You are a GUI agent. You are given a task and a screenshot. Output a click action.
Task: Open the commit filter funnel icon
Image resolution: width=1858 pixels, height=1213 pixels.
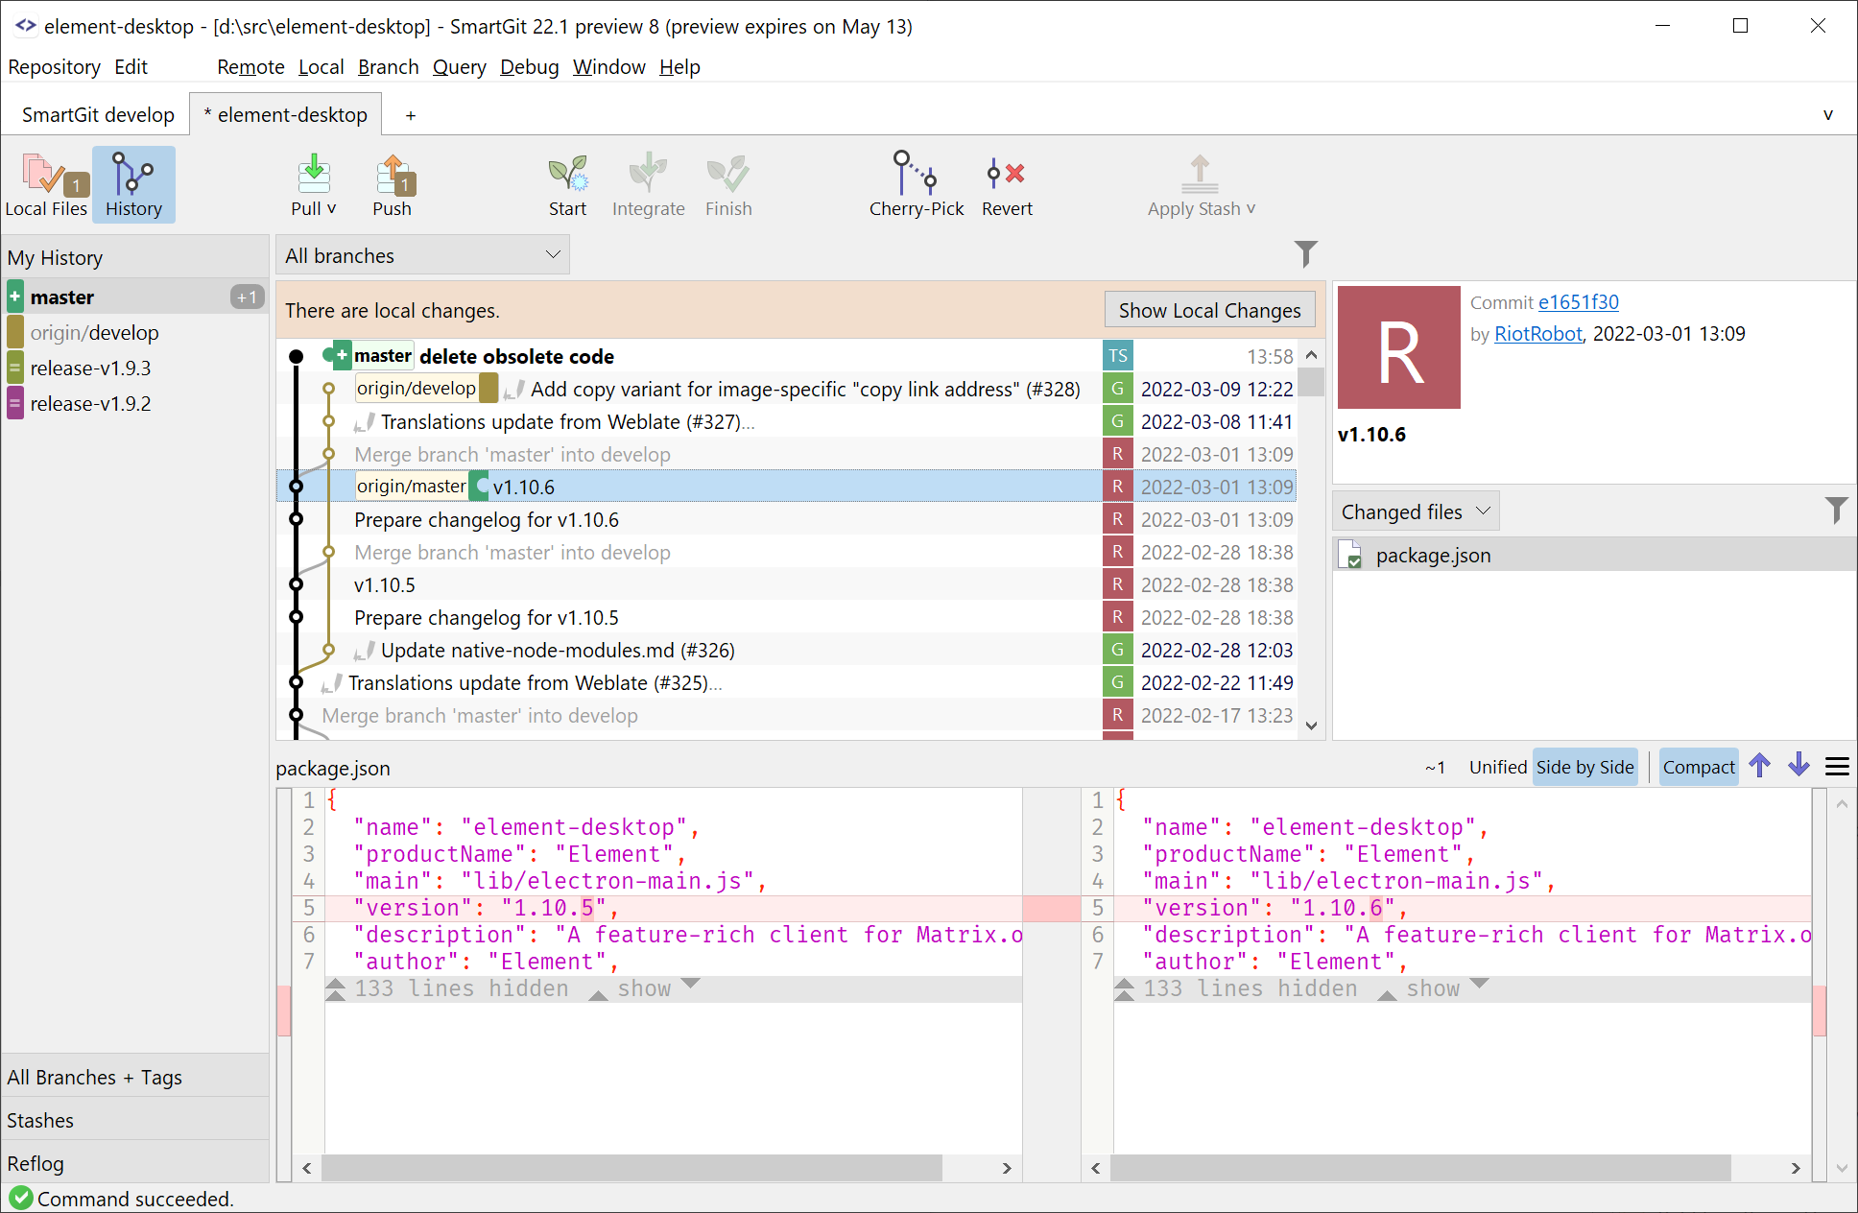pos(1306,254)
